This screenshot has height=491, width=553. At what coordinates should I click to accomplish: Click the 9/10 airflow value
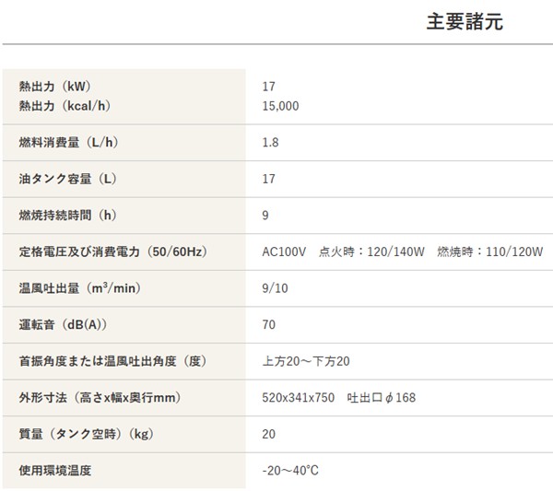275,288
